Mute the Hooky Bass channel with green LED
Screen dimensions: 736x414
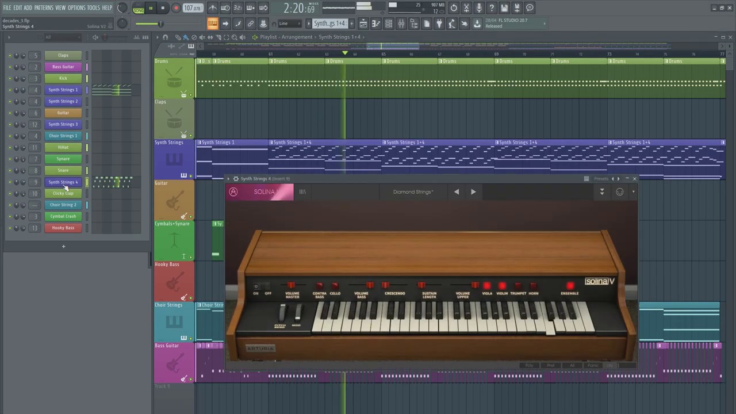[x=9, y=228]
